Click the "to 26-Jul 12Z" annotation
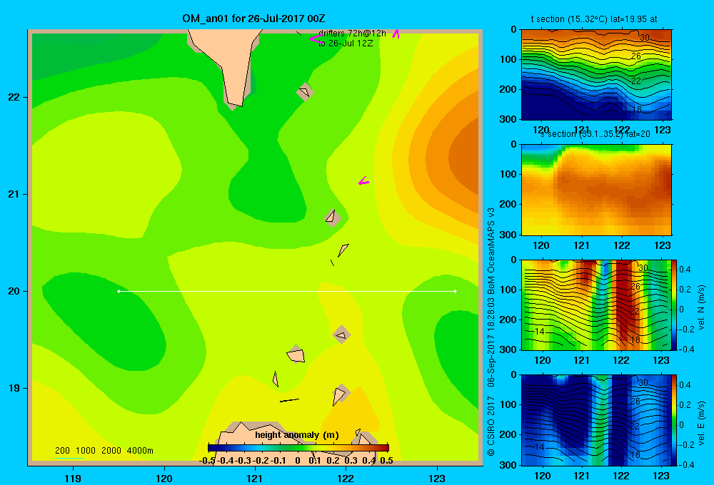Image resolution: width=714 pixels, height=485 pixels. 345,44
